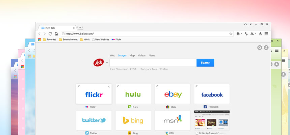
Task: Open the ebay speed dial tile
Action: [173, 94]
